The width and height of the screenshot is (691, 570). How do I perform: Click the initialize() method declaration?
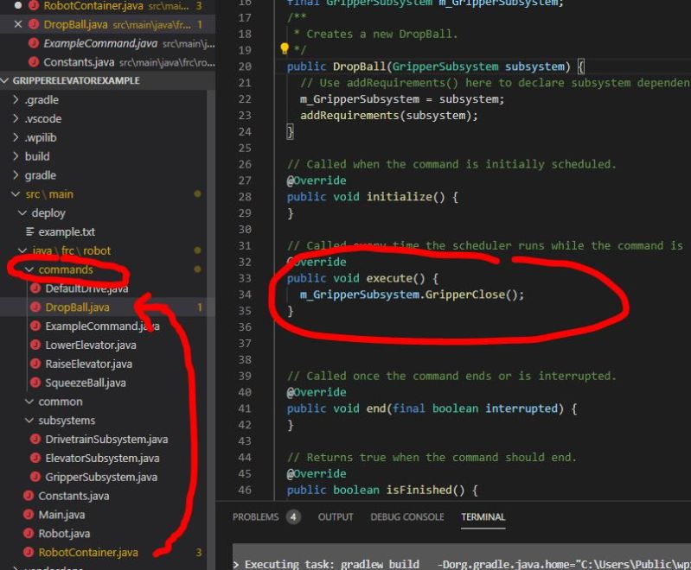pyautogui.click(x=373, y=197)
